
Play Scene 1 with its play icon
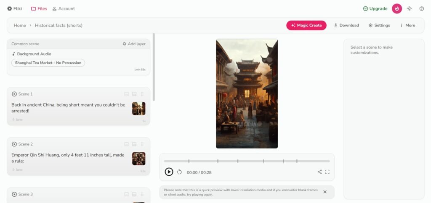[14, 94]
